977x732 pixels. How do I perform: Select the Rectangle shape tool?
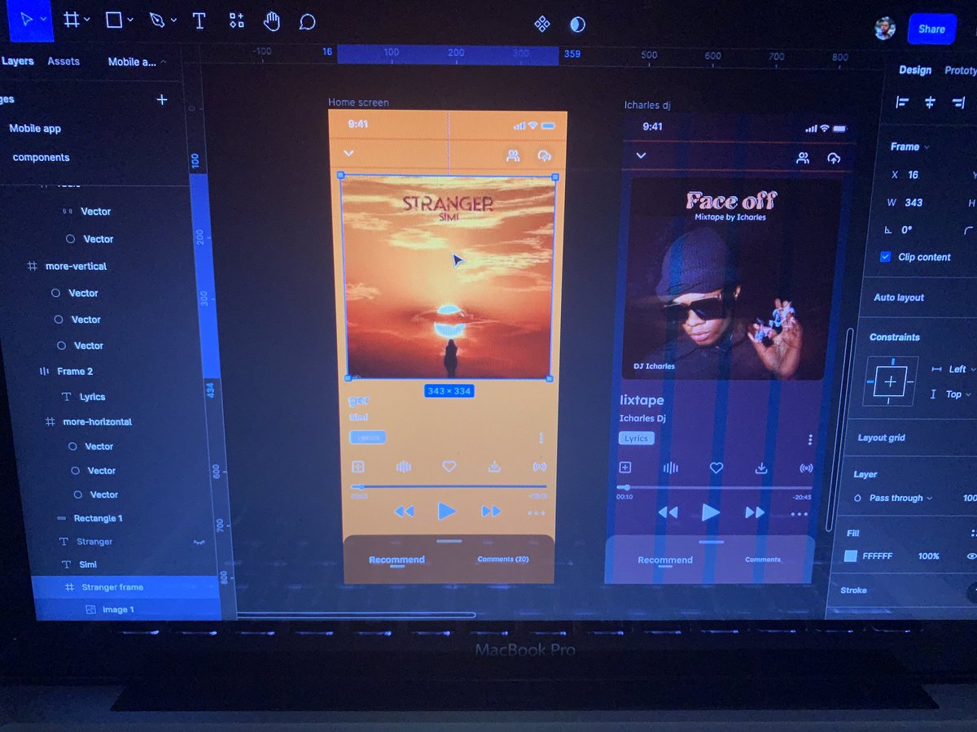[114, 20]
